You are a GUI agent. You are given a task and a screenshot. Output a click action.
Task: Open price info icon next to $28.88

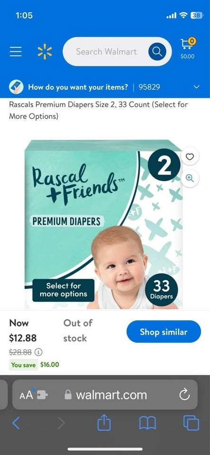click(38, 352)
